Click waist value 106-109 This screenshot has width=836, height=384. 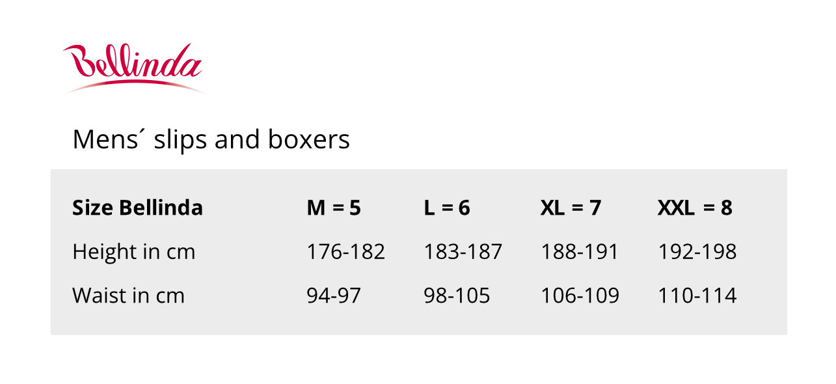[x=580, y=295]
